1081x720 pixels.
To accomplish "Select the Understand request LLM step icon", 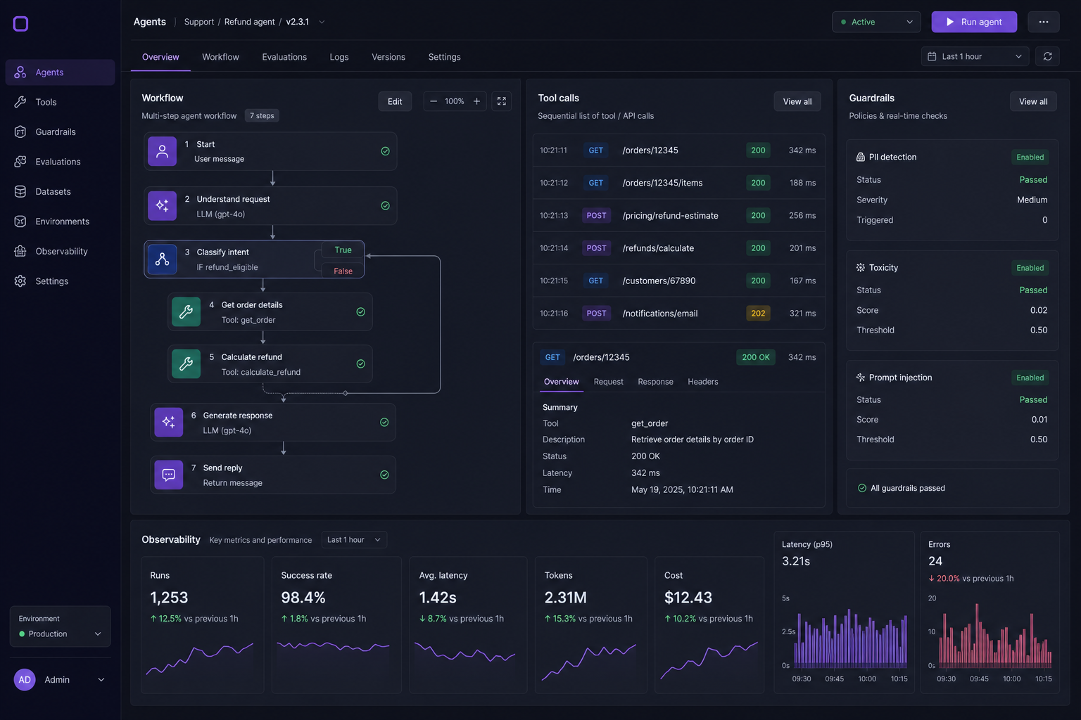I will pyautogui.click(x=163, y=206).
